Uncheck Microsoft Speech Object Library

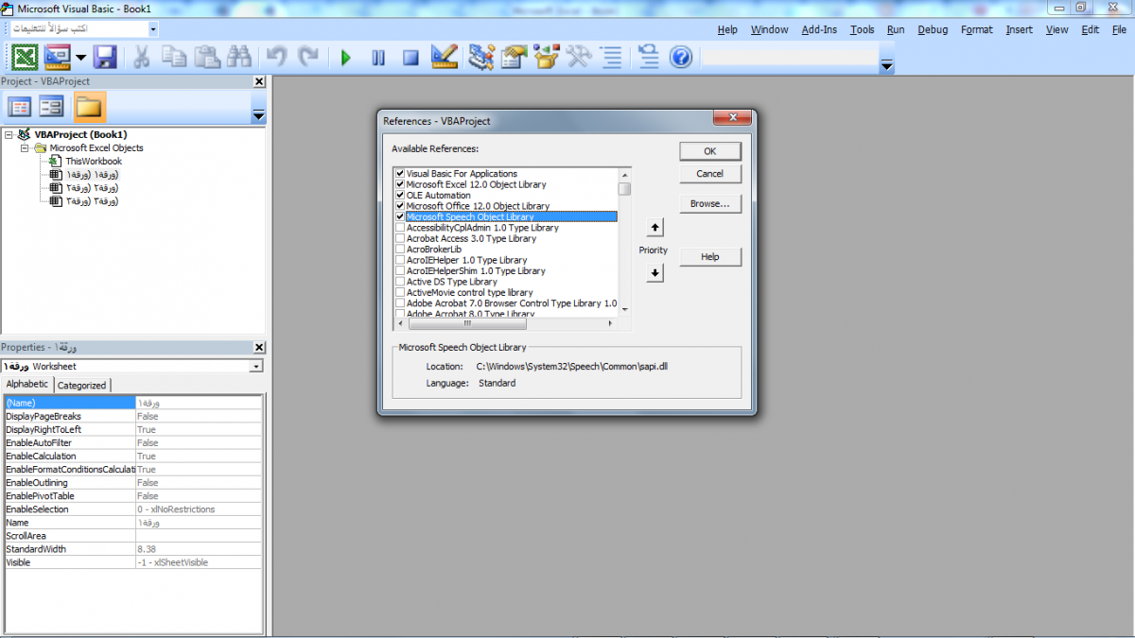coord(400,216)
